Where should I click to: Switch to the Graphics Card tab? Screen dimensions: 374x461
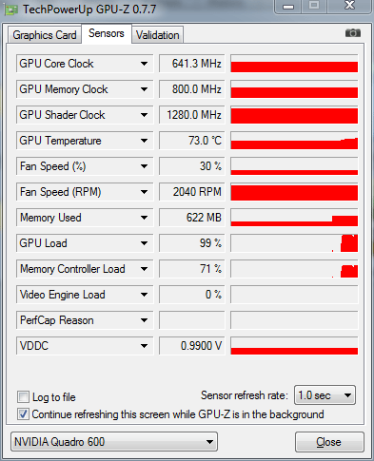[x=45, y=35]
